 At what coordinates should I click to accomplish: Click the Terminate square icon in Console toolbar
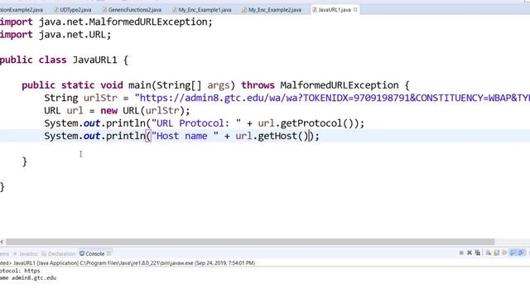[x=461, y=252]
